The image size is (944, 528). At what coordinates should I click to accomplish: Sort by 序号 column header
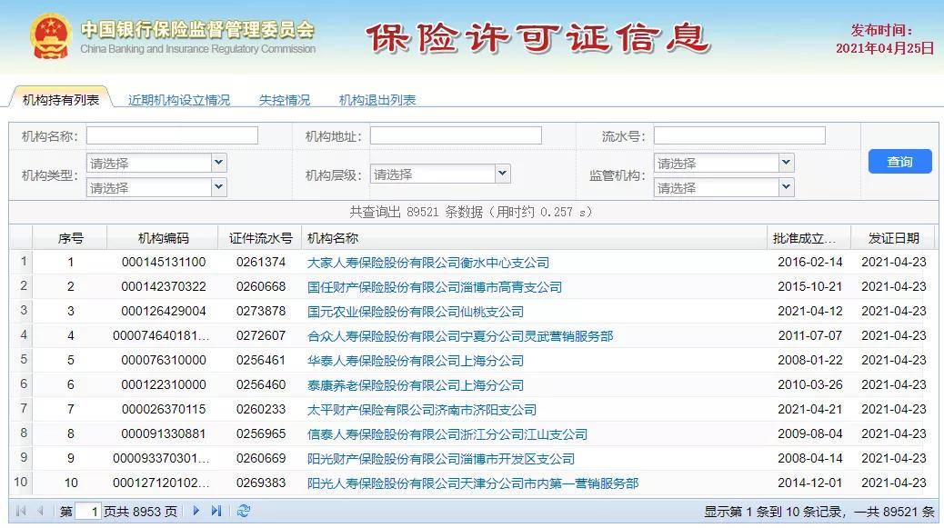[x=70, y=238]
